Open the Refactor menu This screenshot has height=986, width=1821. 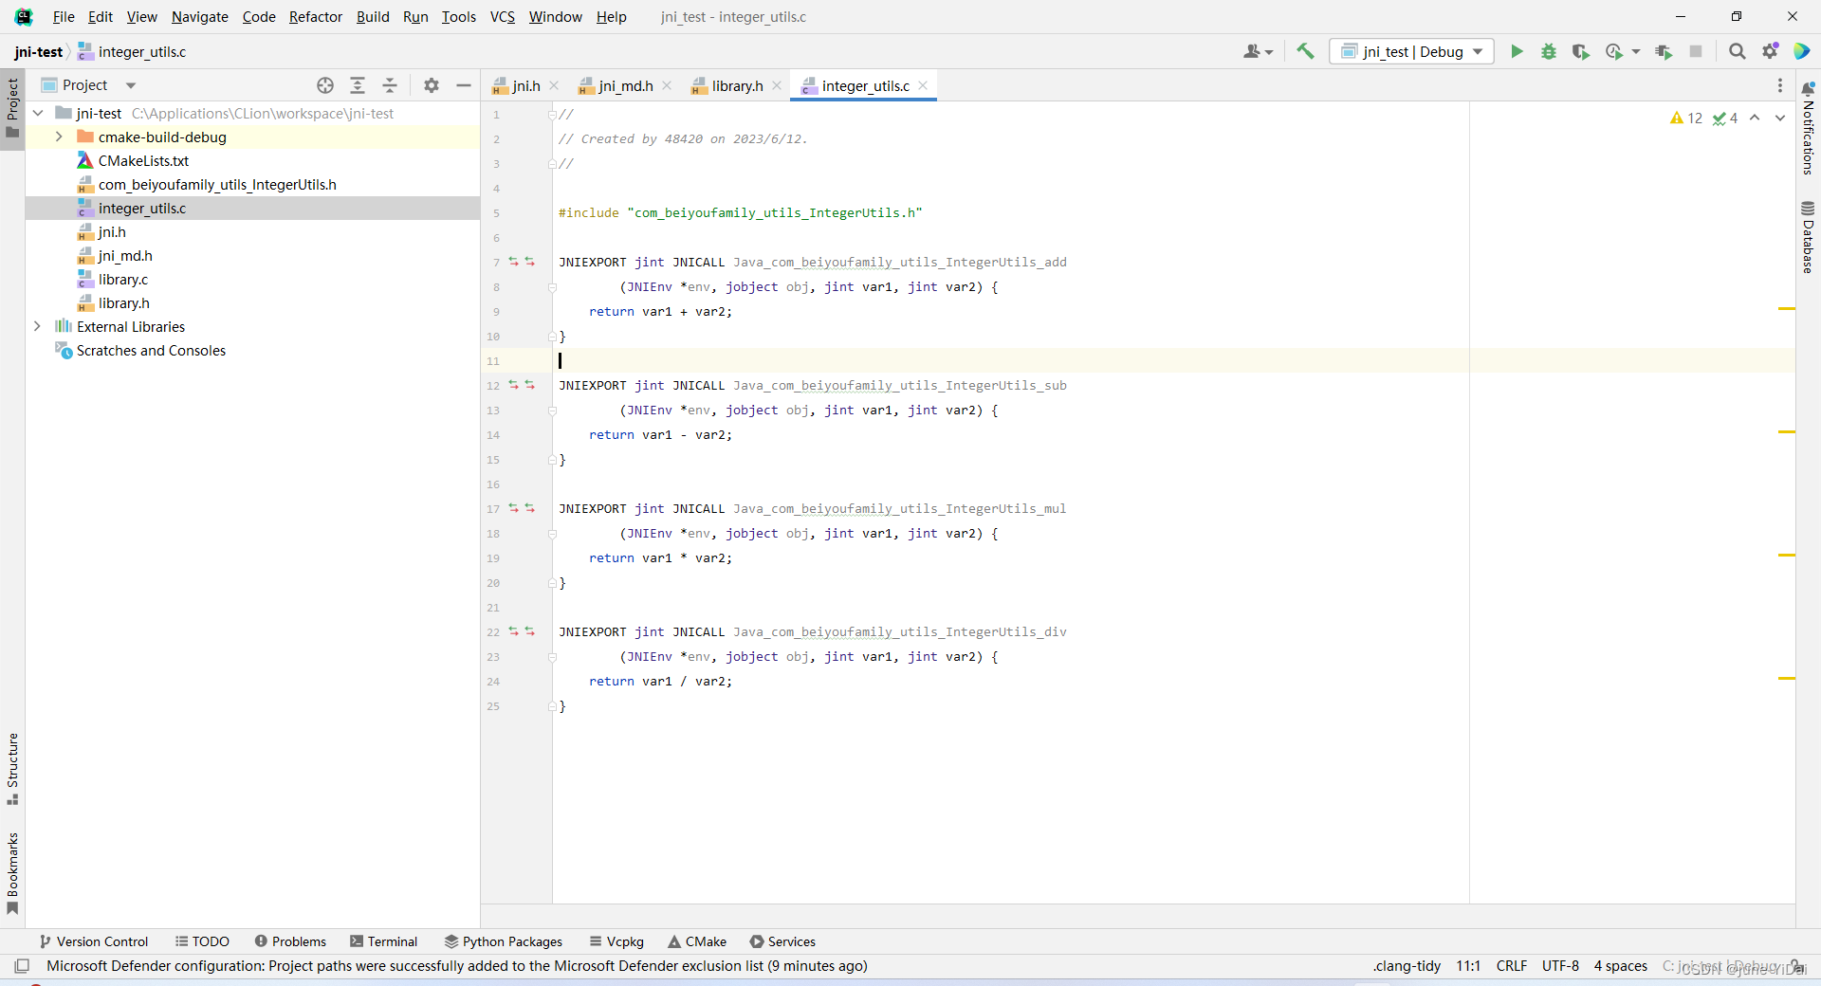point(316,17)
